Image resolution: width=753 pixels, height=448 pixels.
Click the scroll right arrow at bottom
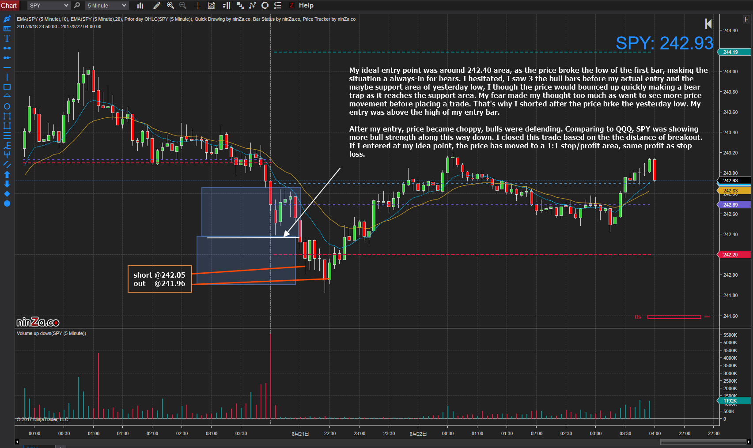[749, 442]
